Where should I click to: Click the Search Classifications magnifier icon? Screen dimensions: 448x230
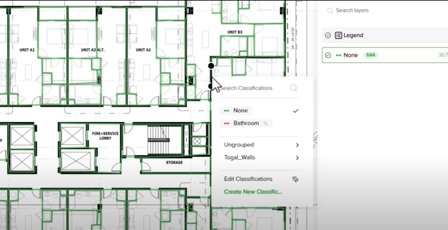294,88
